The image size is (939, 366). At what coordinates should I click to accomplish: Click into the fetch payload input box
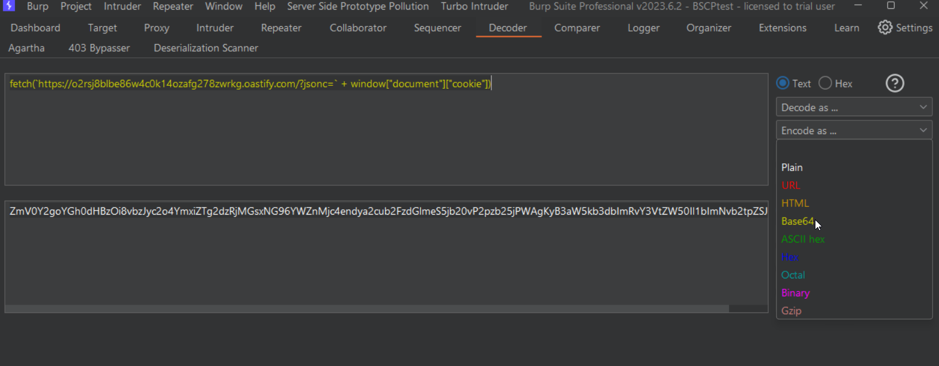click(x=386, y=129)
